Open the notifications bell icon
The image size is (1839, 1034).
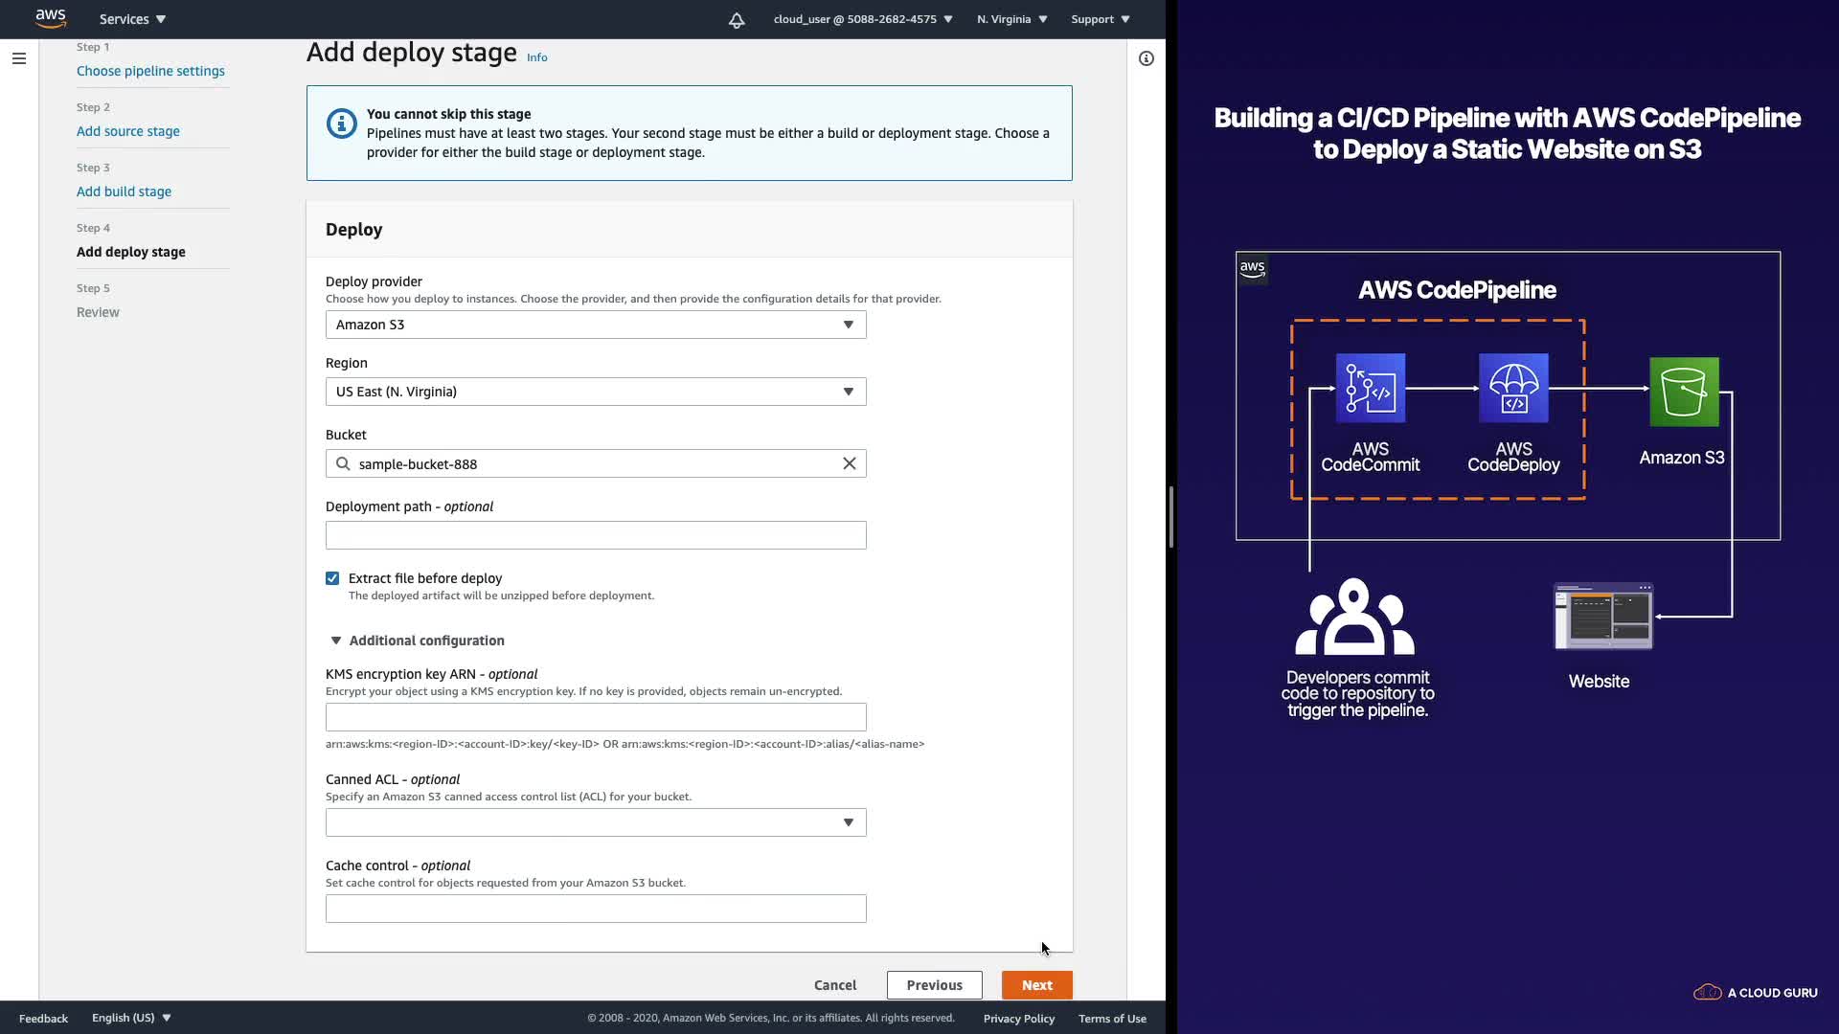pyautogui.click(x=736, y=20)
